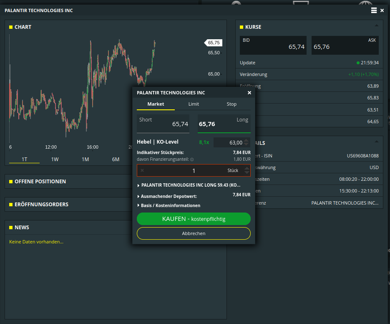
Task: Lower the KO-Level using down arrow
Action: (247, 145)
